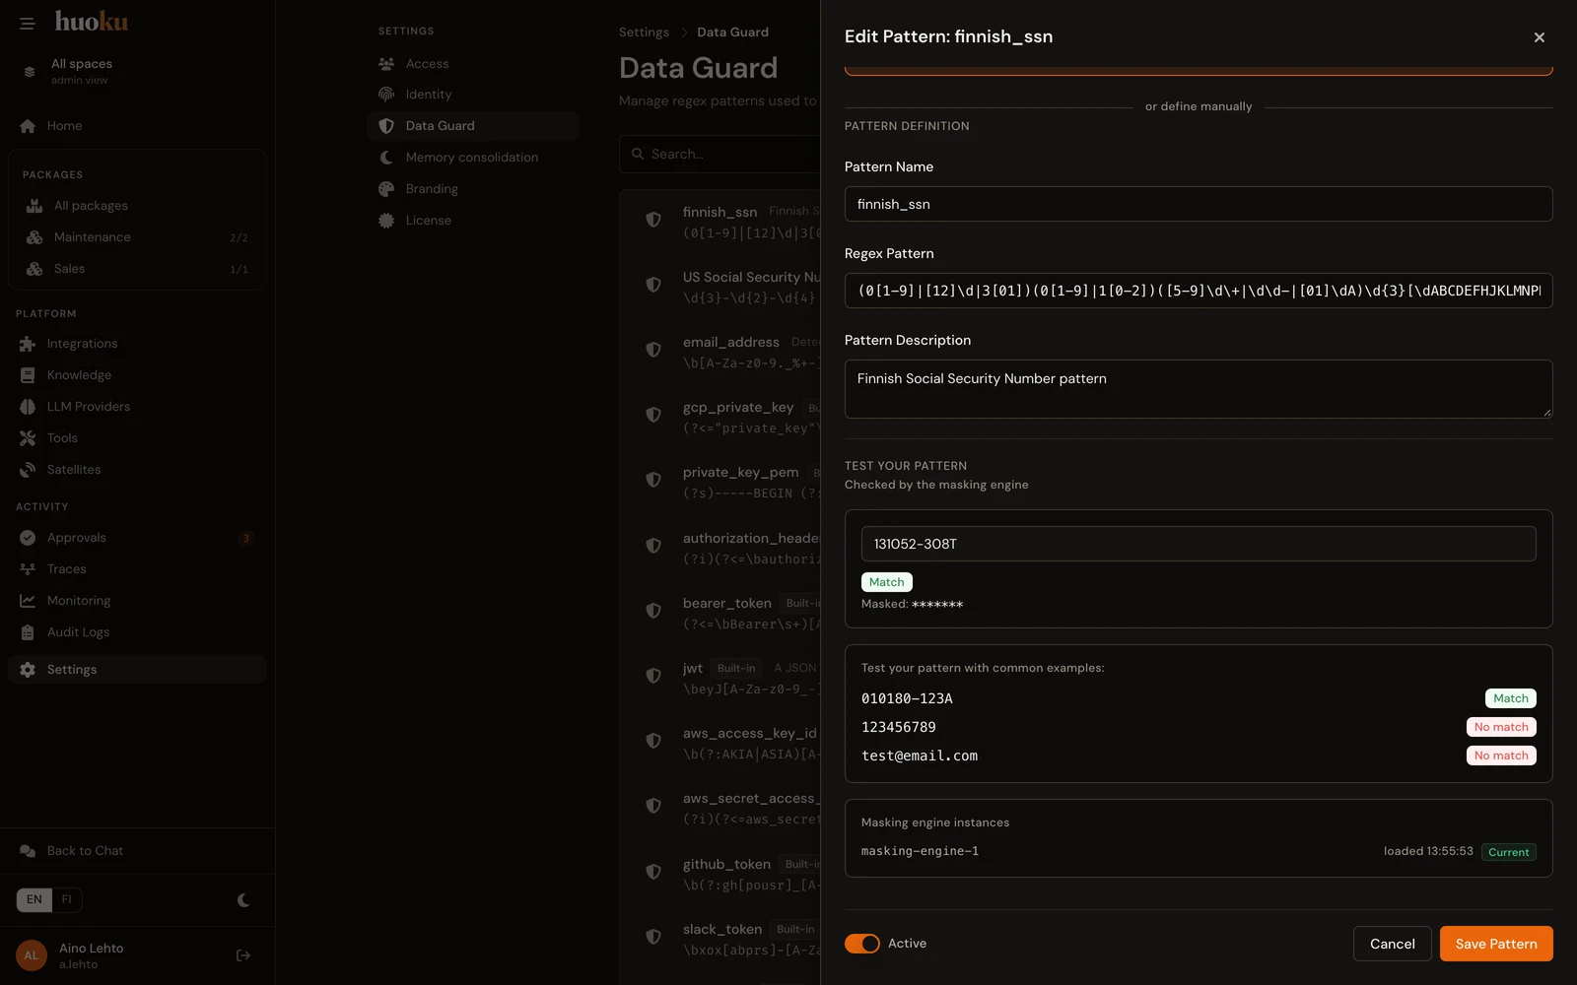Open the Approvals checkmark icon

28,538
